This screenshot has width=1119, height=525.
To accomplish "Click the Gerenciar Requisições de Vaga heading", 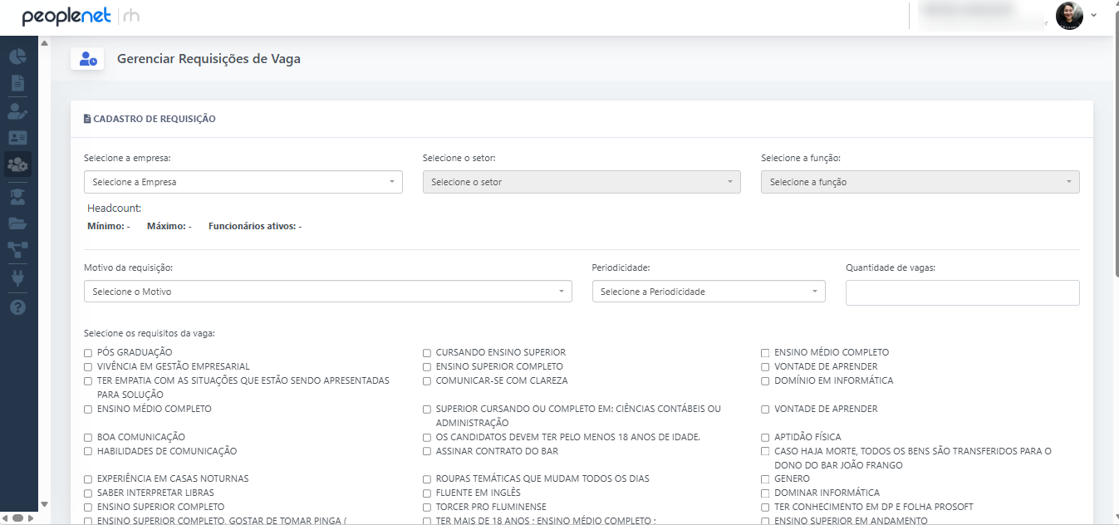I will pos(209,59).
